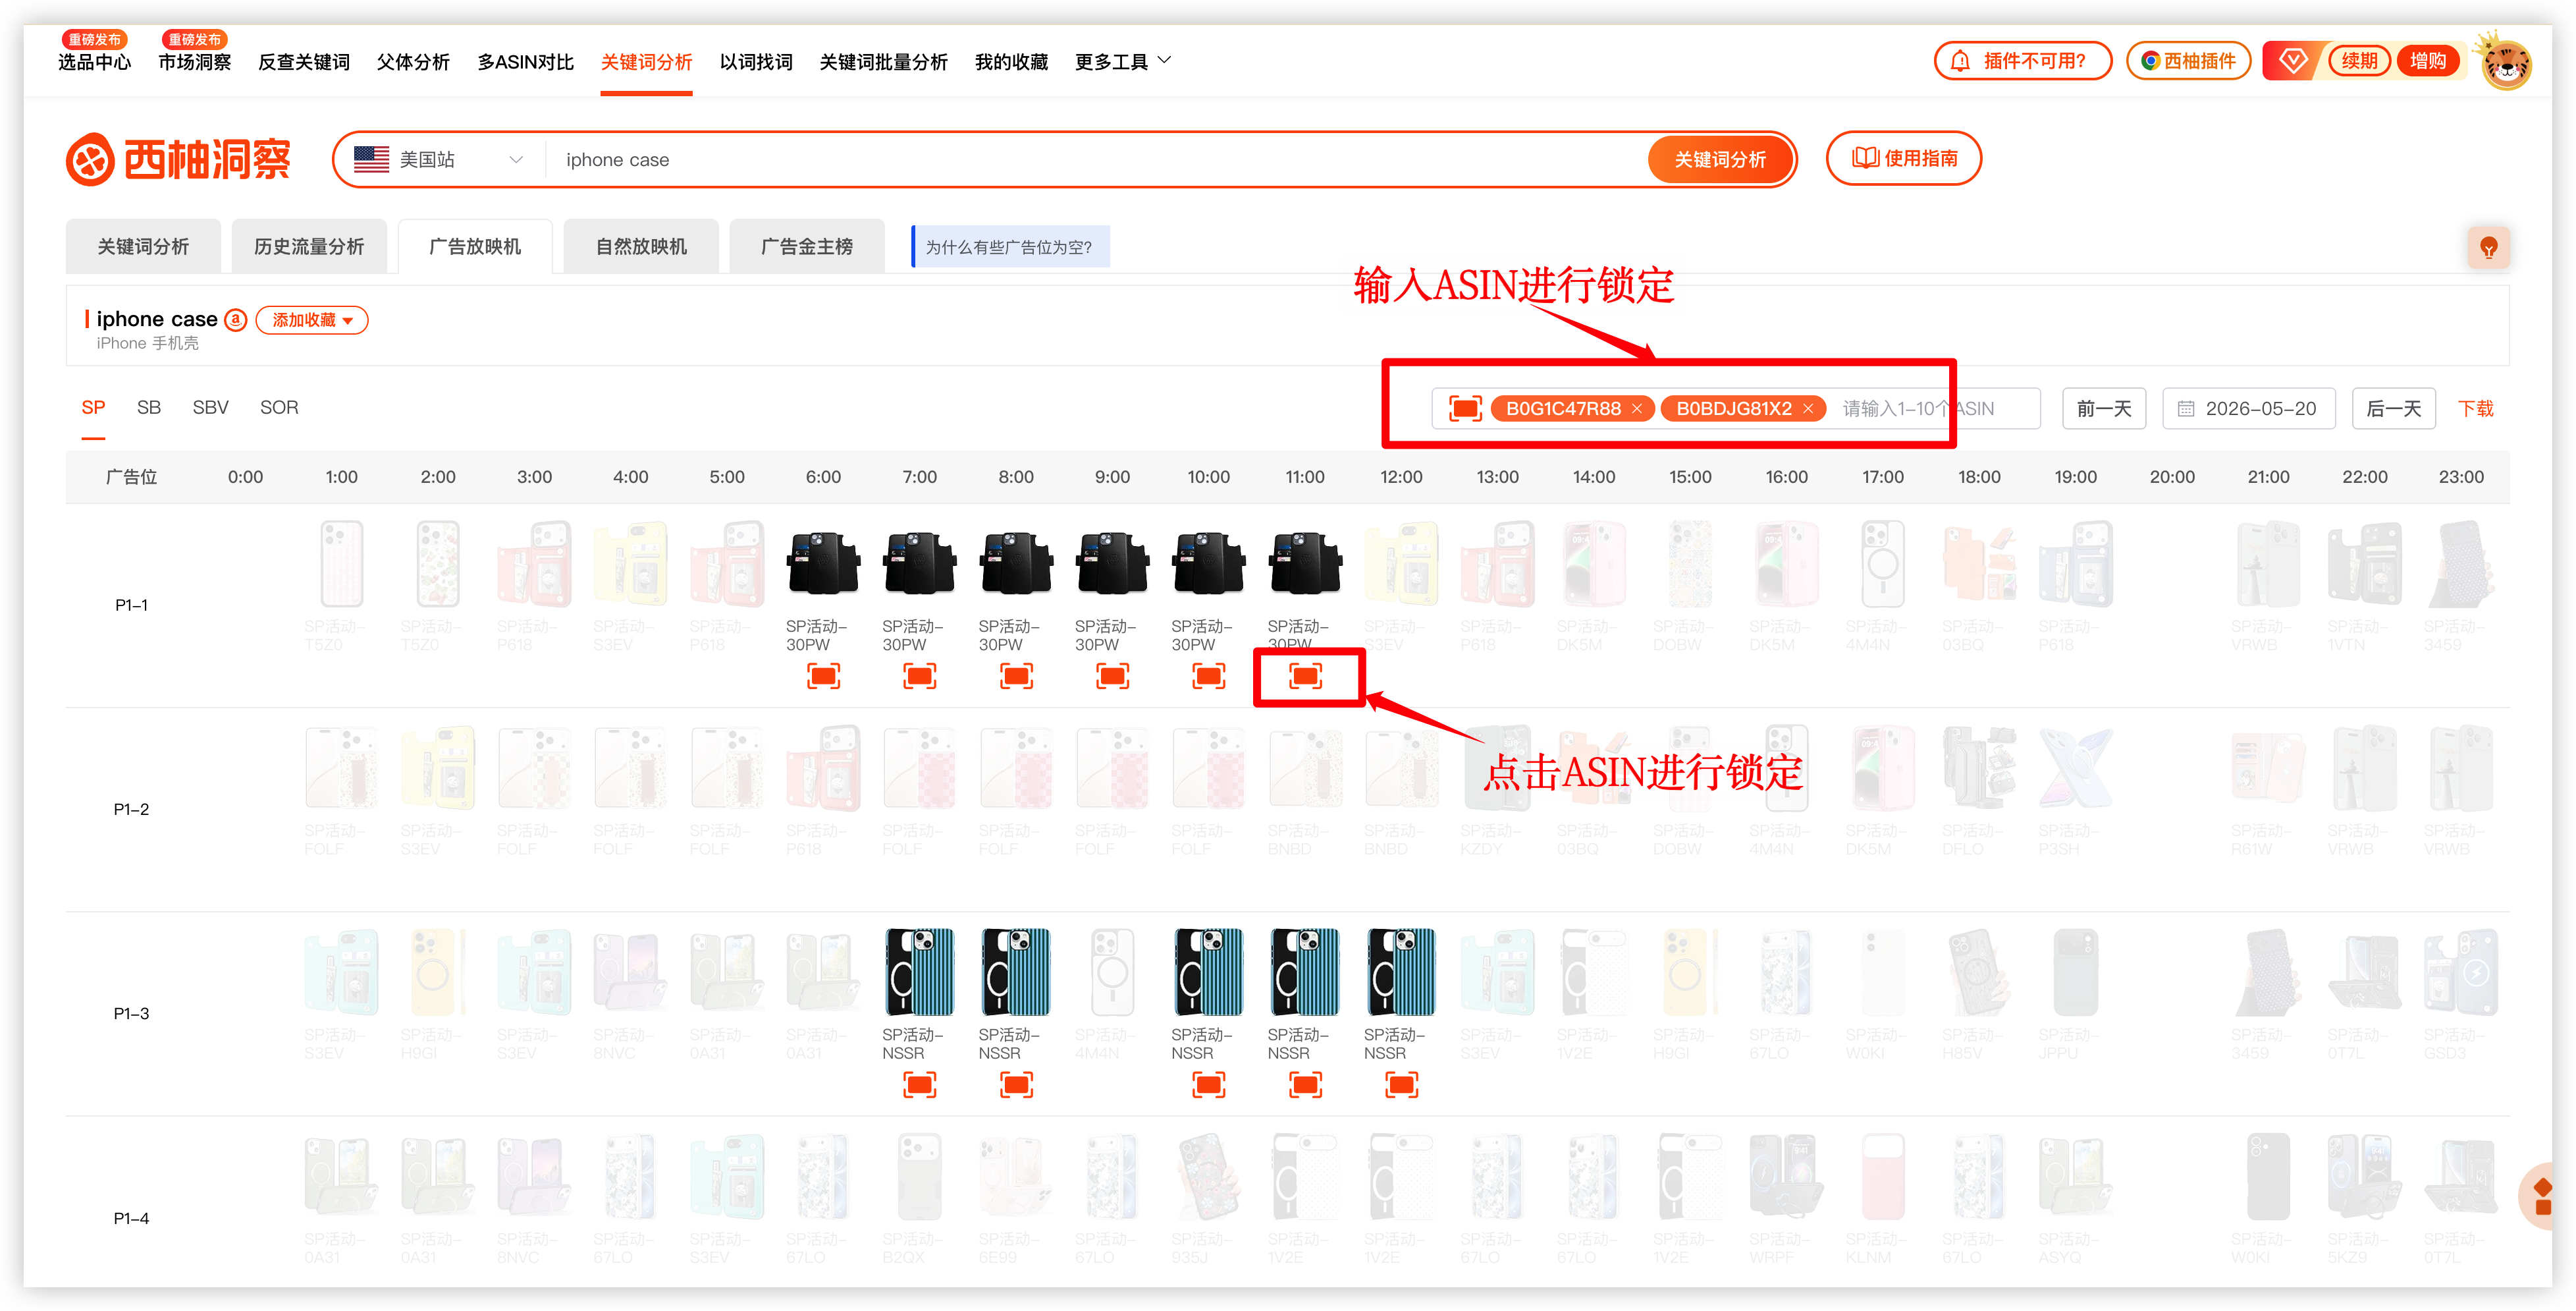The width and height of the screenshot is (2576, 1311).
Task: Click the lock icon under P1-1 at 11:00
Action: (1305, 677)
